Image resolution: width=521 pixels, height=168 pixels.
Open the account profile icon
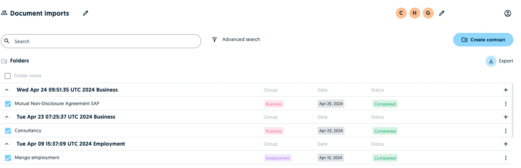508,13
